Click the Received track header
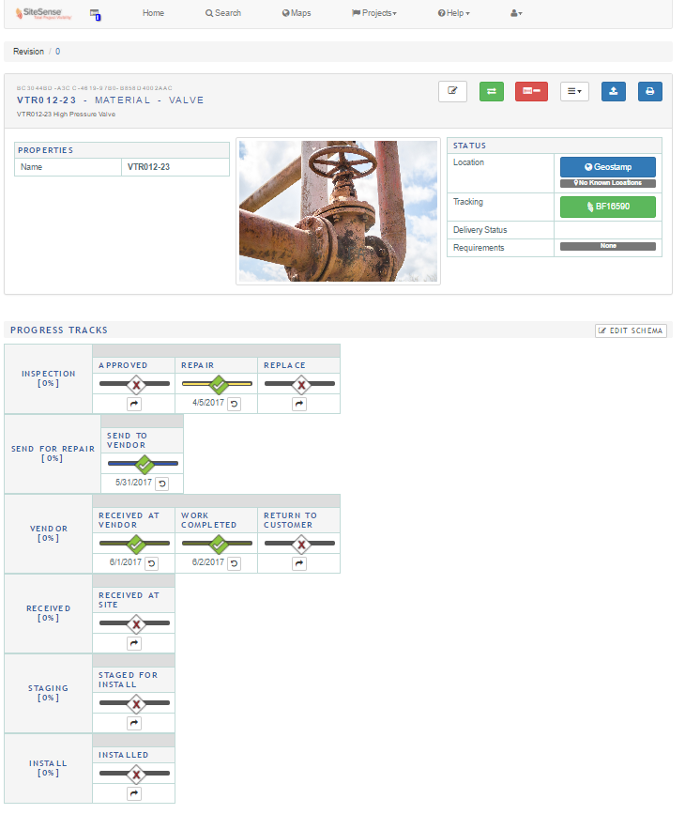 coord(48,613)
